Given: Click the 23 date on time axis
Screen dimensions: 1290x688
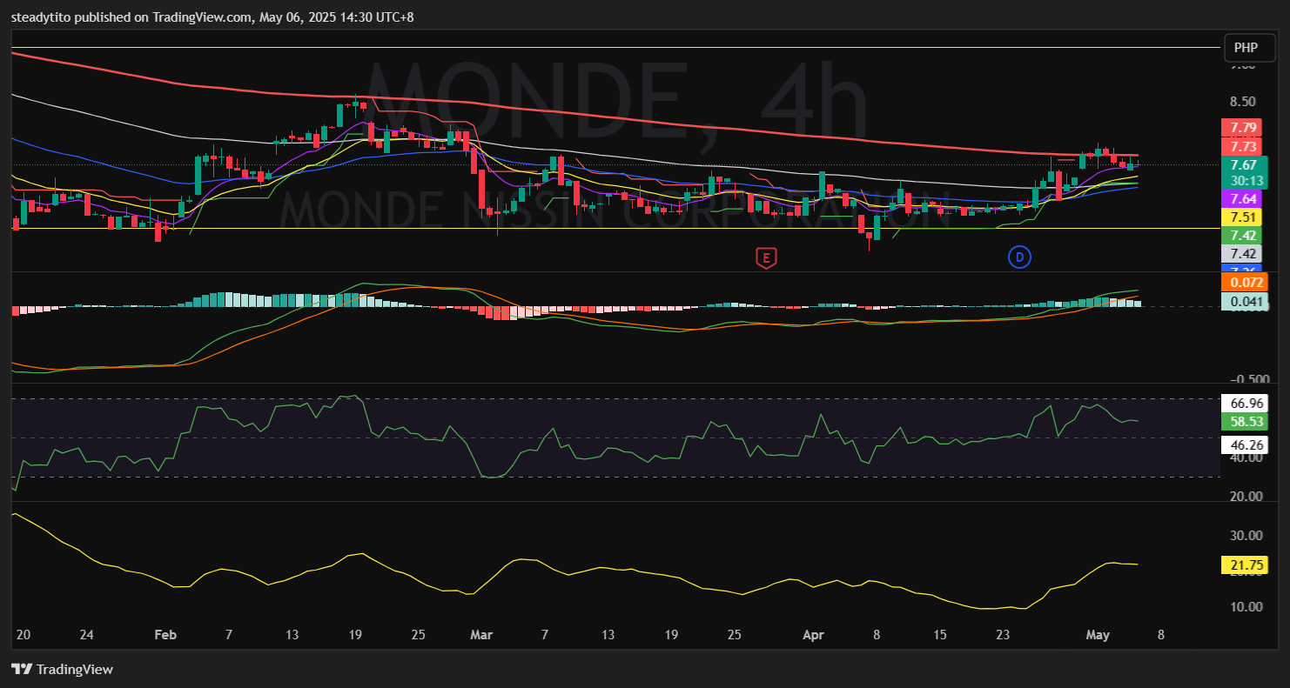Looking at the screenshot, I should (1003, 635).
